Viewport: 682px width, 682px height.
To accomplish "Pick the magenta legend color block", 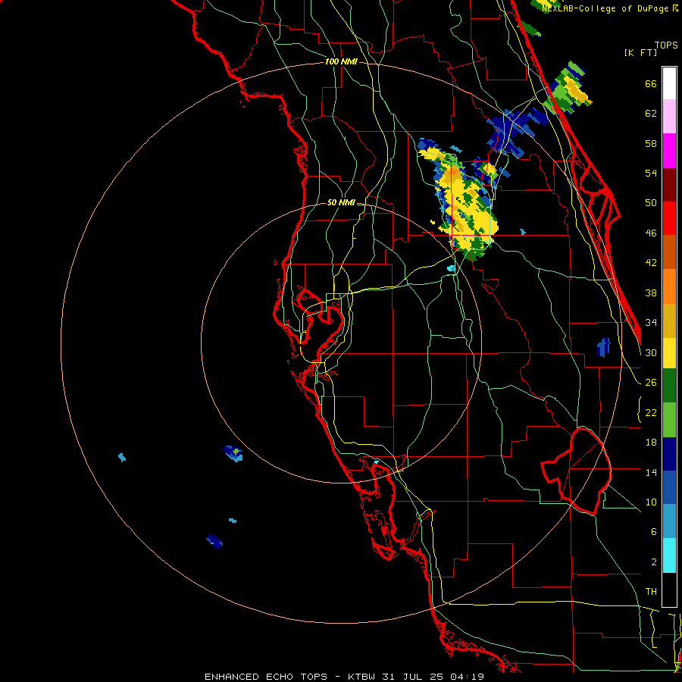I will [x=669, y=151].
